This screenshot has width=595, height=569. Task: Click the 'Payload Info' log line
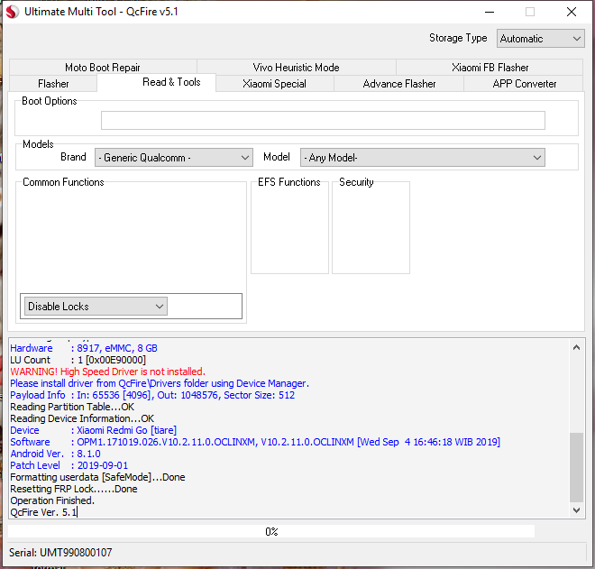point(152,395)
